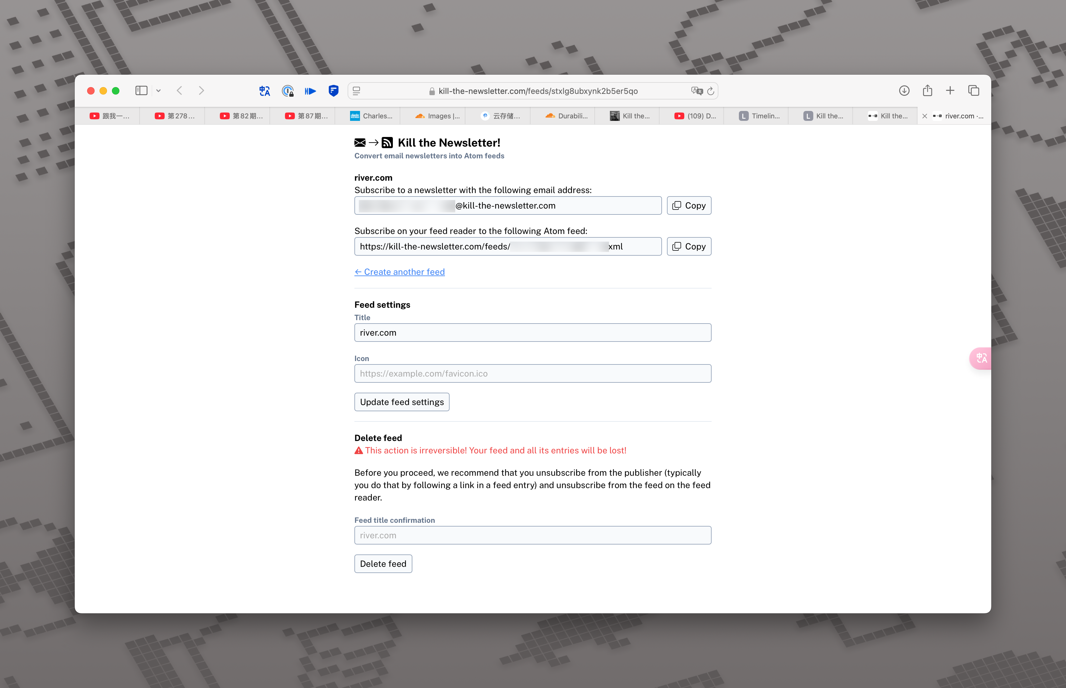Image resolution: width=1066 pixels, height=688 pixels.
Task: Copy the Atom feed URL
Action: 689,246
